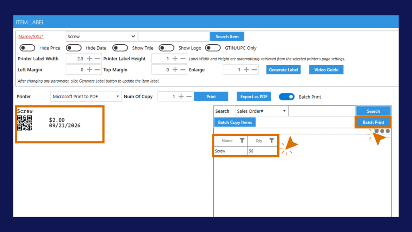Click the Search Item button
Viewport: 412px width, 232px height.
pos(227,37)
